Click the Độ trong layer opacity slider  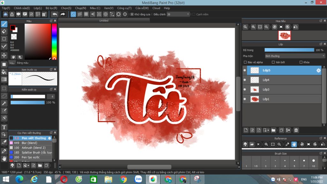click(x=289, y=50)
